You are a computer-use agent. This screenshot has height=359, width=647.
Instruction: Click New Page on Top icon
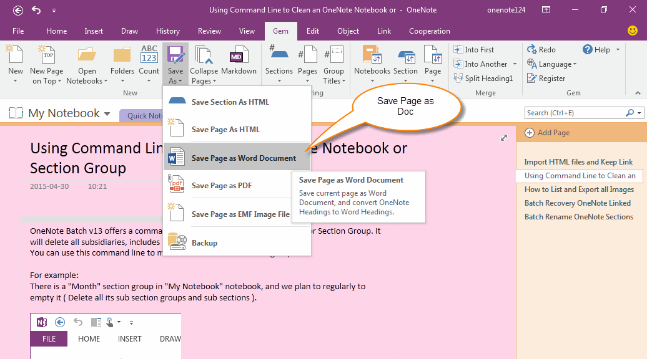(x=46, y=54)
